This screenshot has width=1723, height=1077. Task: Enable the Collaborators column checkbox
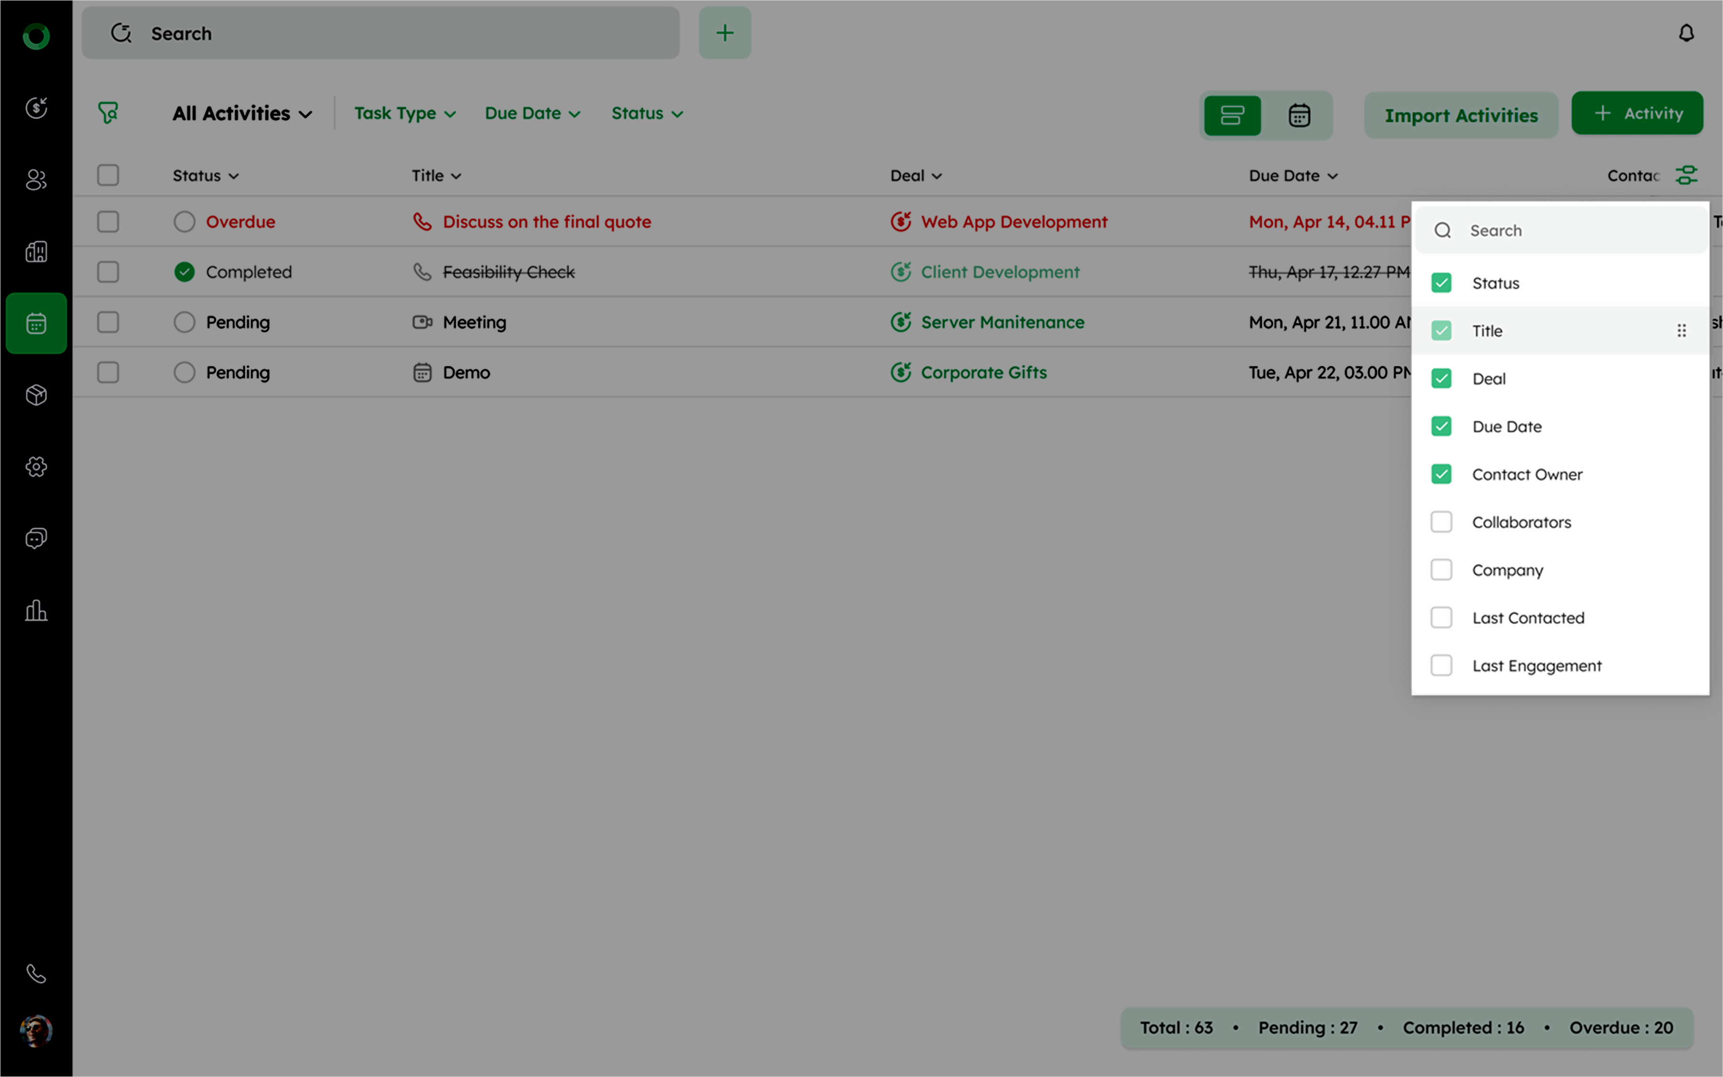[1441, 522]
